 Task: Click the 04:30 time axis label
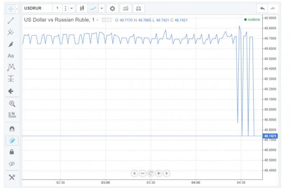click(241, 183)
